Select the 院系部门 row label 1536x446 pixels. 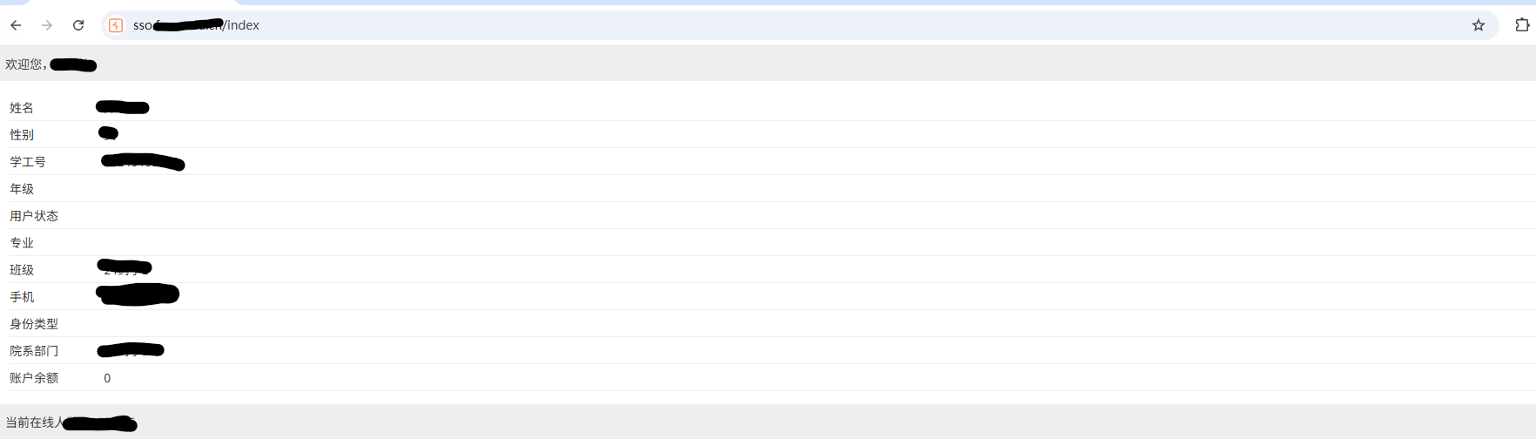click(34, 351)
